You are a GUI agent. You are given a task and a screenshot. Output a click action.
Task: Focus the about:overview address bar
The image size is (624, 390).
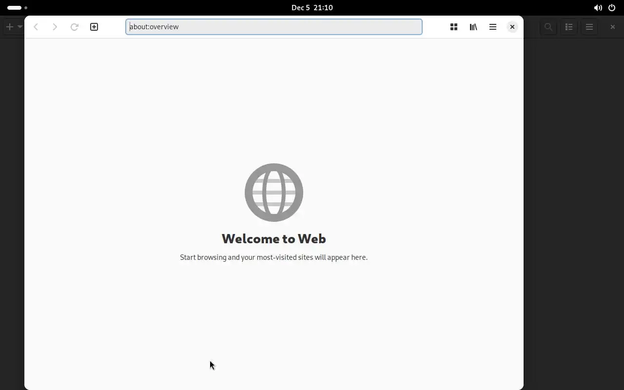click(x=274, y=27)
